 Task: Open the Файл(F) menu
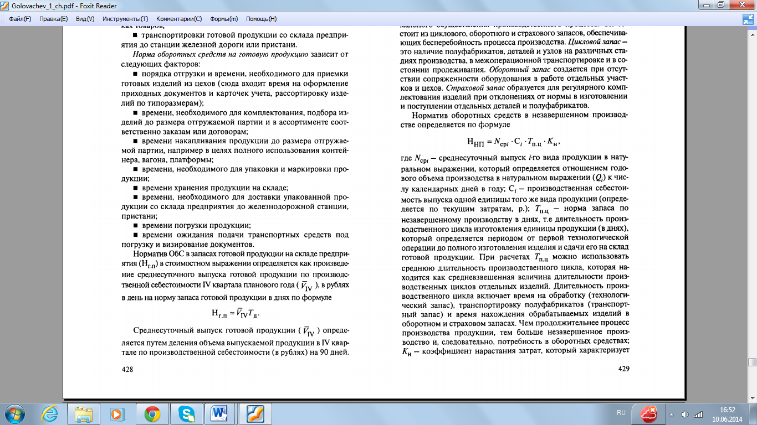20,19
